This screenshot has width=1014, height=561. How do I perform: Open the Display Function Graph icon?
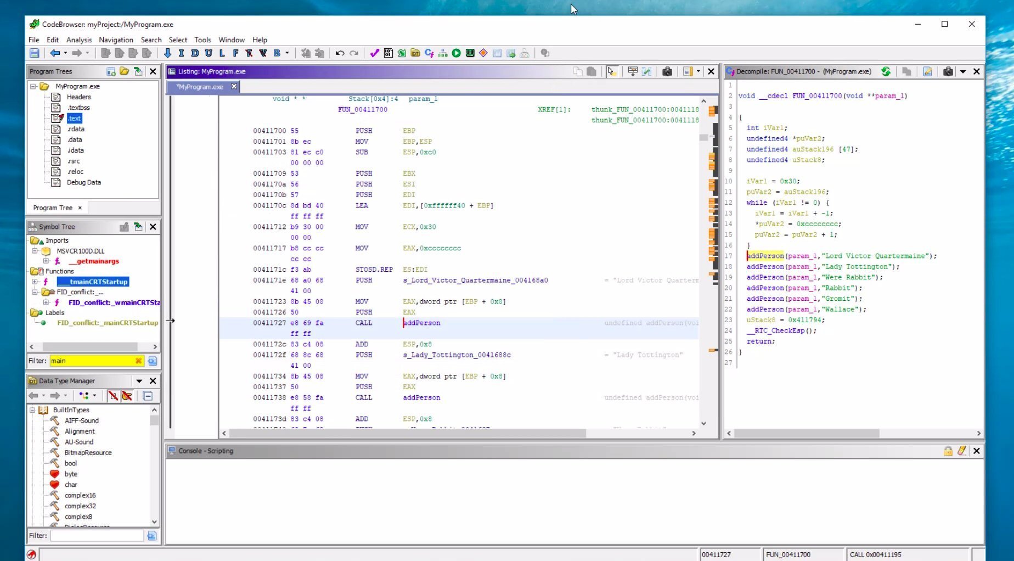[442, 53]
